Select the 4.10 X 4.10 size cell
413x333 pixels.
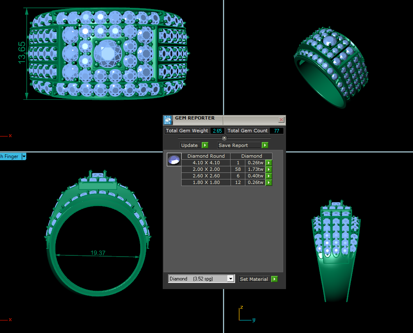click(206, 163)
